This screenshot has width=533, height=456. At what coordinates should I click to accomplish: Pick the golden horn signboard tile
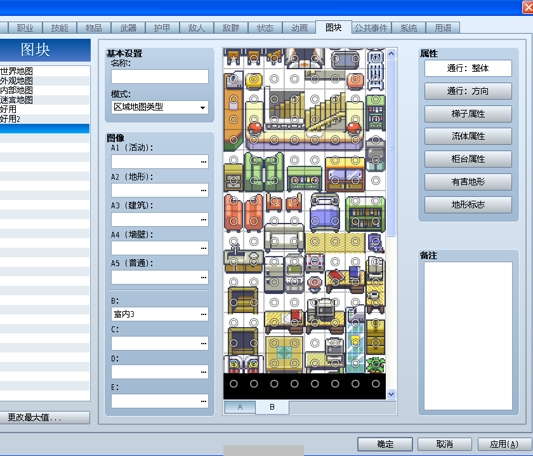click(x=274, y=58)
